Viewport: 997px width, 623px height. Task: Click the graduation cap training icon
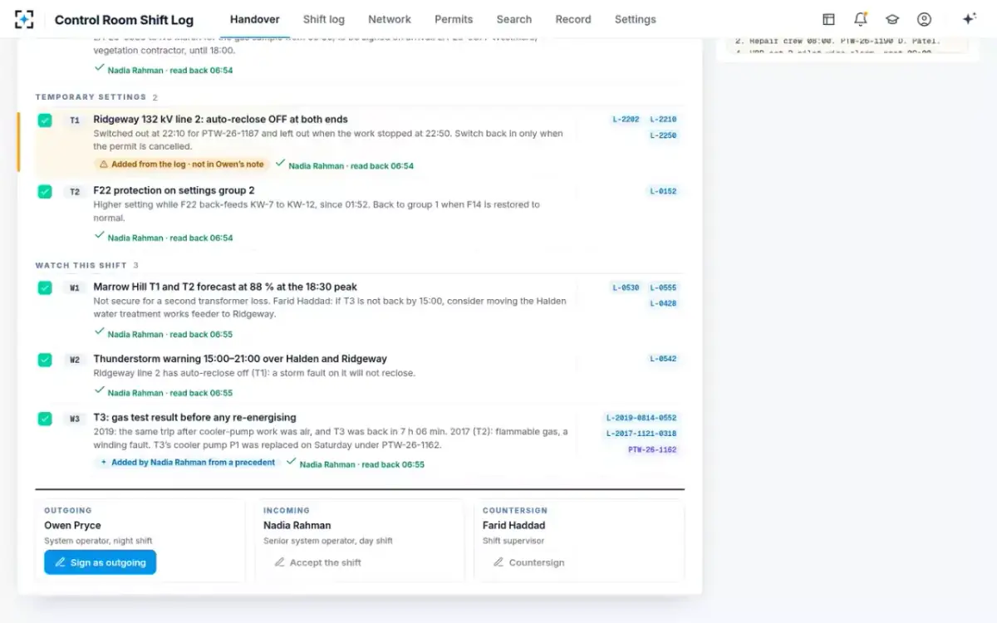(892, 19)
